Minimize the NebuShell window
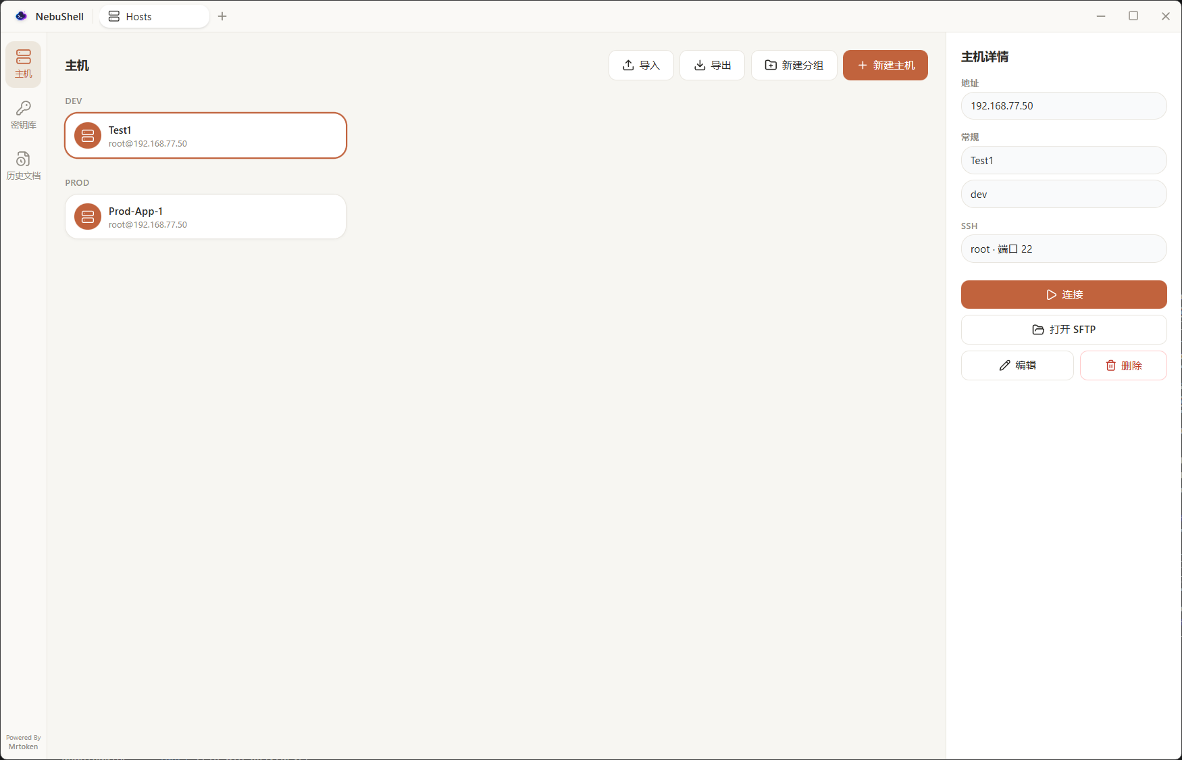The width and height of the screenshot is (1182, 760). point(1101,16)
